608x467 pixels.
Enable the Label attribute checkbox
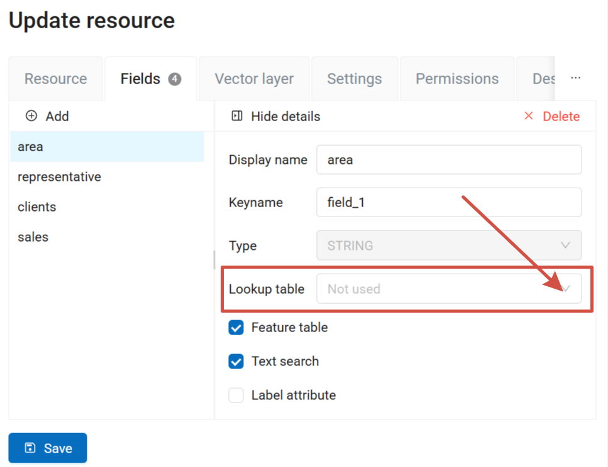tap(236, 395)
